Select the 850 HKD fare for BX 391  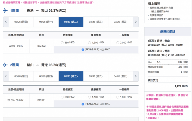click(x=62, y=97)
